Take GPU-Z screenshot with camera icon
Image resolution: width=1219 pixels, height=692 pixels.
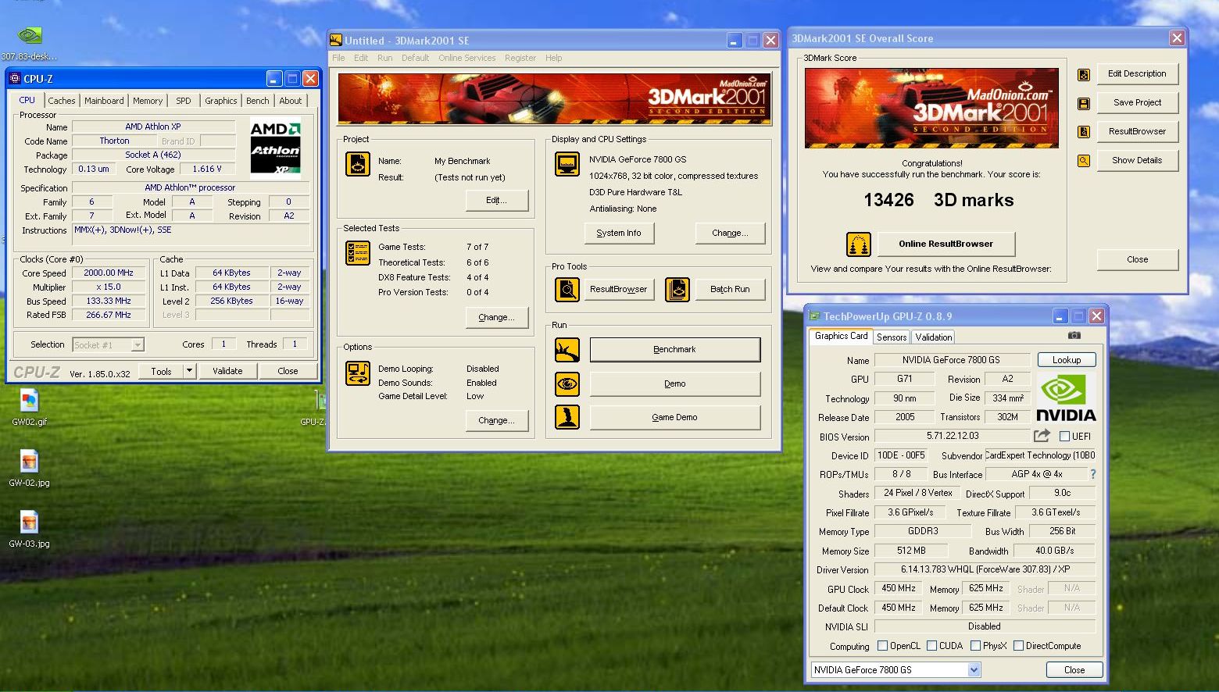[1074, 335]
